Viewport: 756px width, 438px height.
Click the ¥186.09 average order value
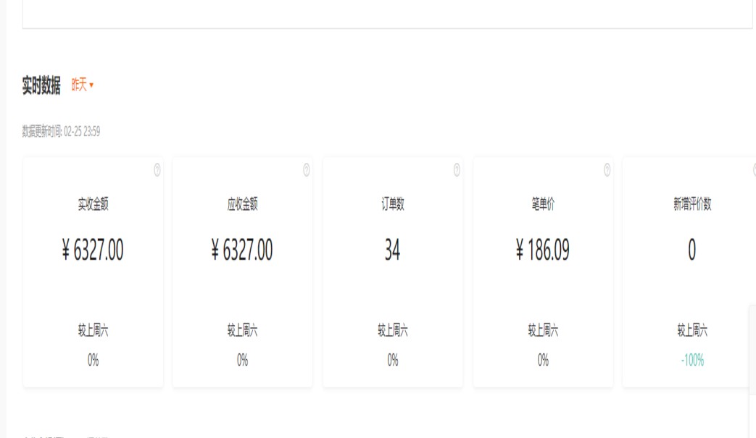click(543, 250)
